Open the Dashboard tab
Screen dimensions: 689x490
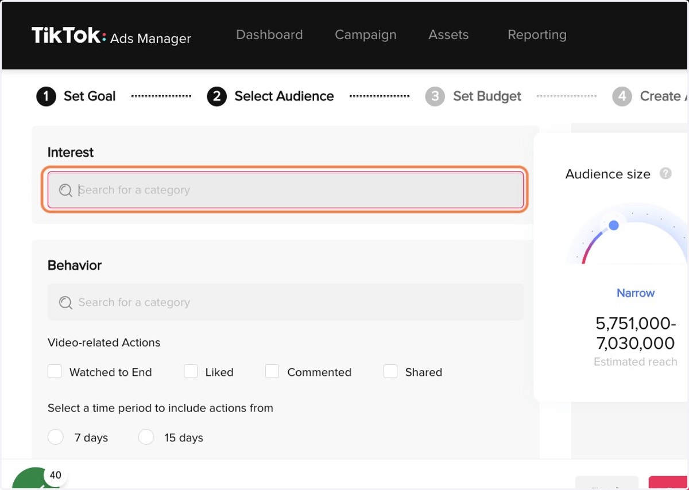pyautogui.click(x=269, y=34)
